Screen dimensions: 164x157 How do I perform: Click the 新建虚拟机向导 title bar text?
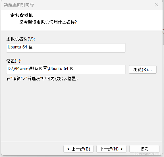[x=19, y=5]
